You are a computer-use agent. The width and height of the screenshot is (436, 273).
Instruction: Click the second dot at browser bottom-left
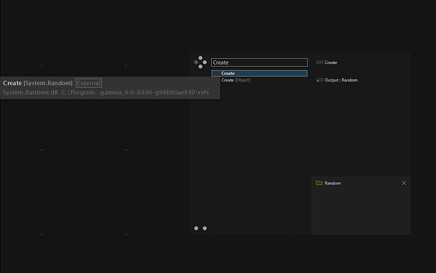205,229
